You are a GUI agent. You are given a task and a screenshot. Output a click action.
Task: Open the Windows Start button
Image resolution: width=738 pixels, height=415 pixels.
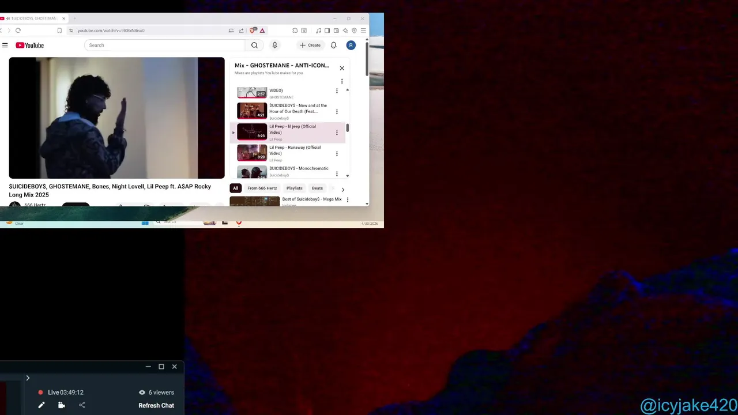[145, 222]
